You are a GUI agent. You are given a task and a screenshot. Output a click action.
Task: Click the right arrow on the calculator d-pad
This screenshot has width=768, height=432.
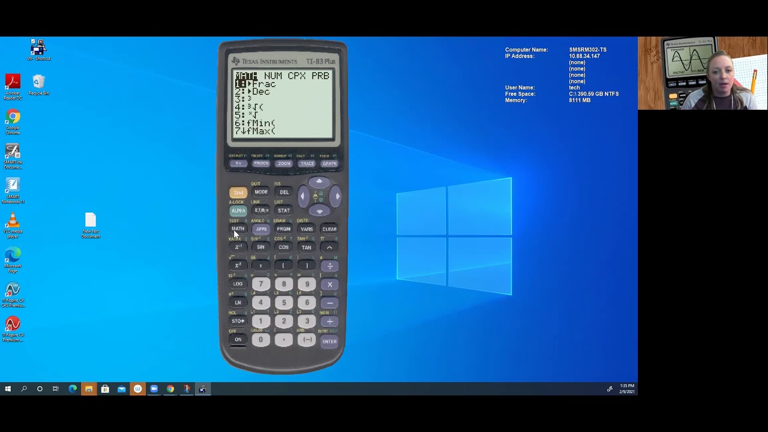tap(337, 196)
